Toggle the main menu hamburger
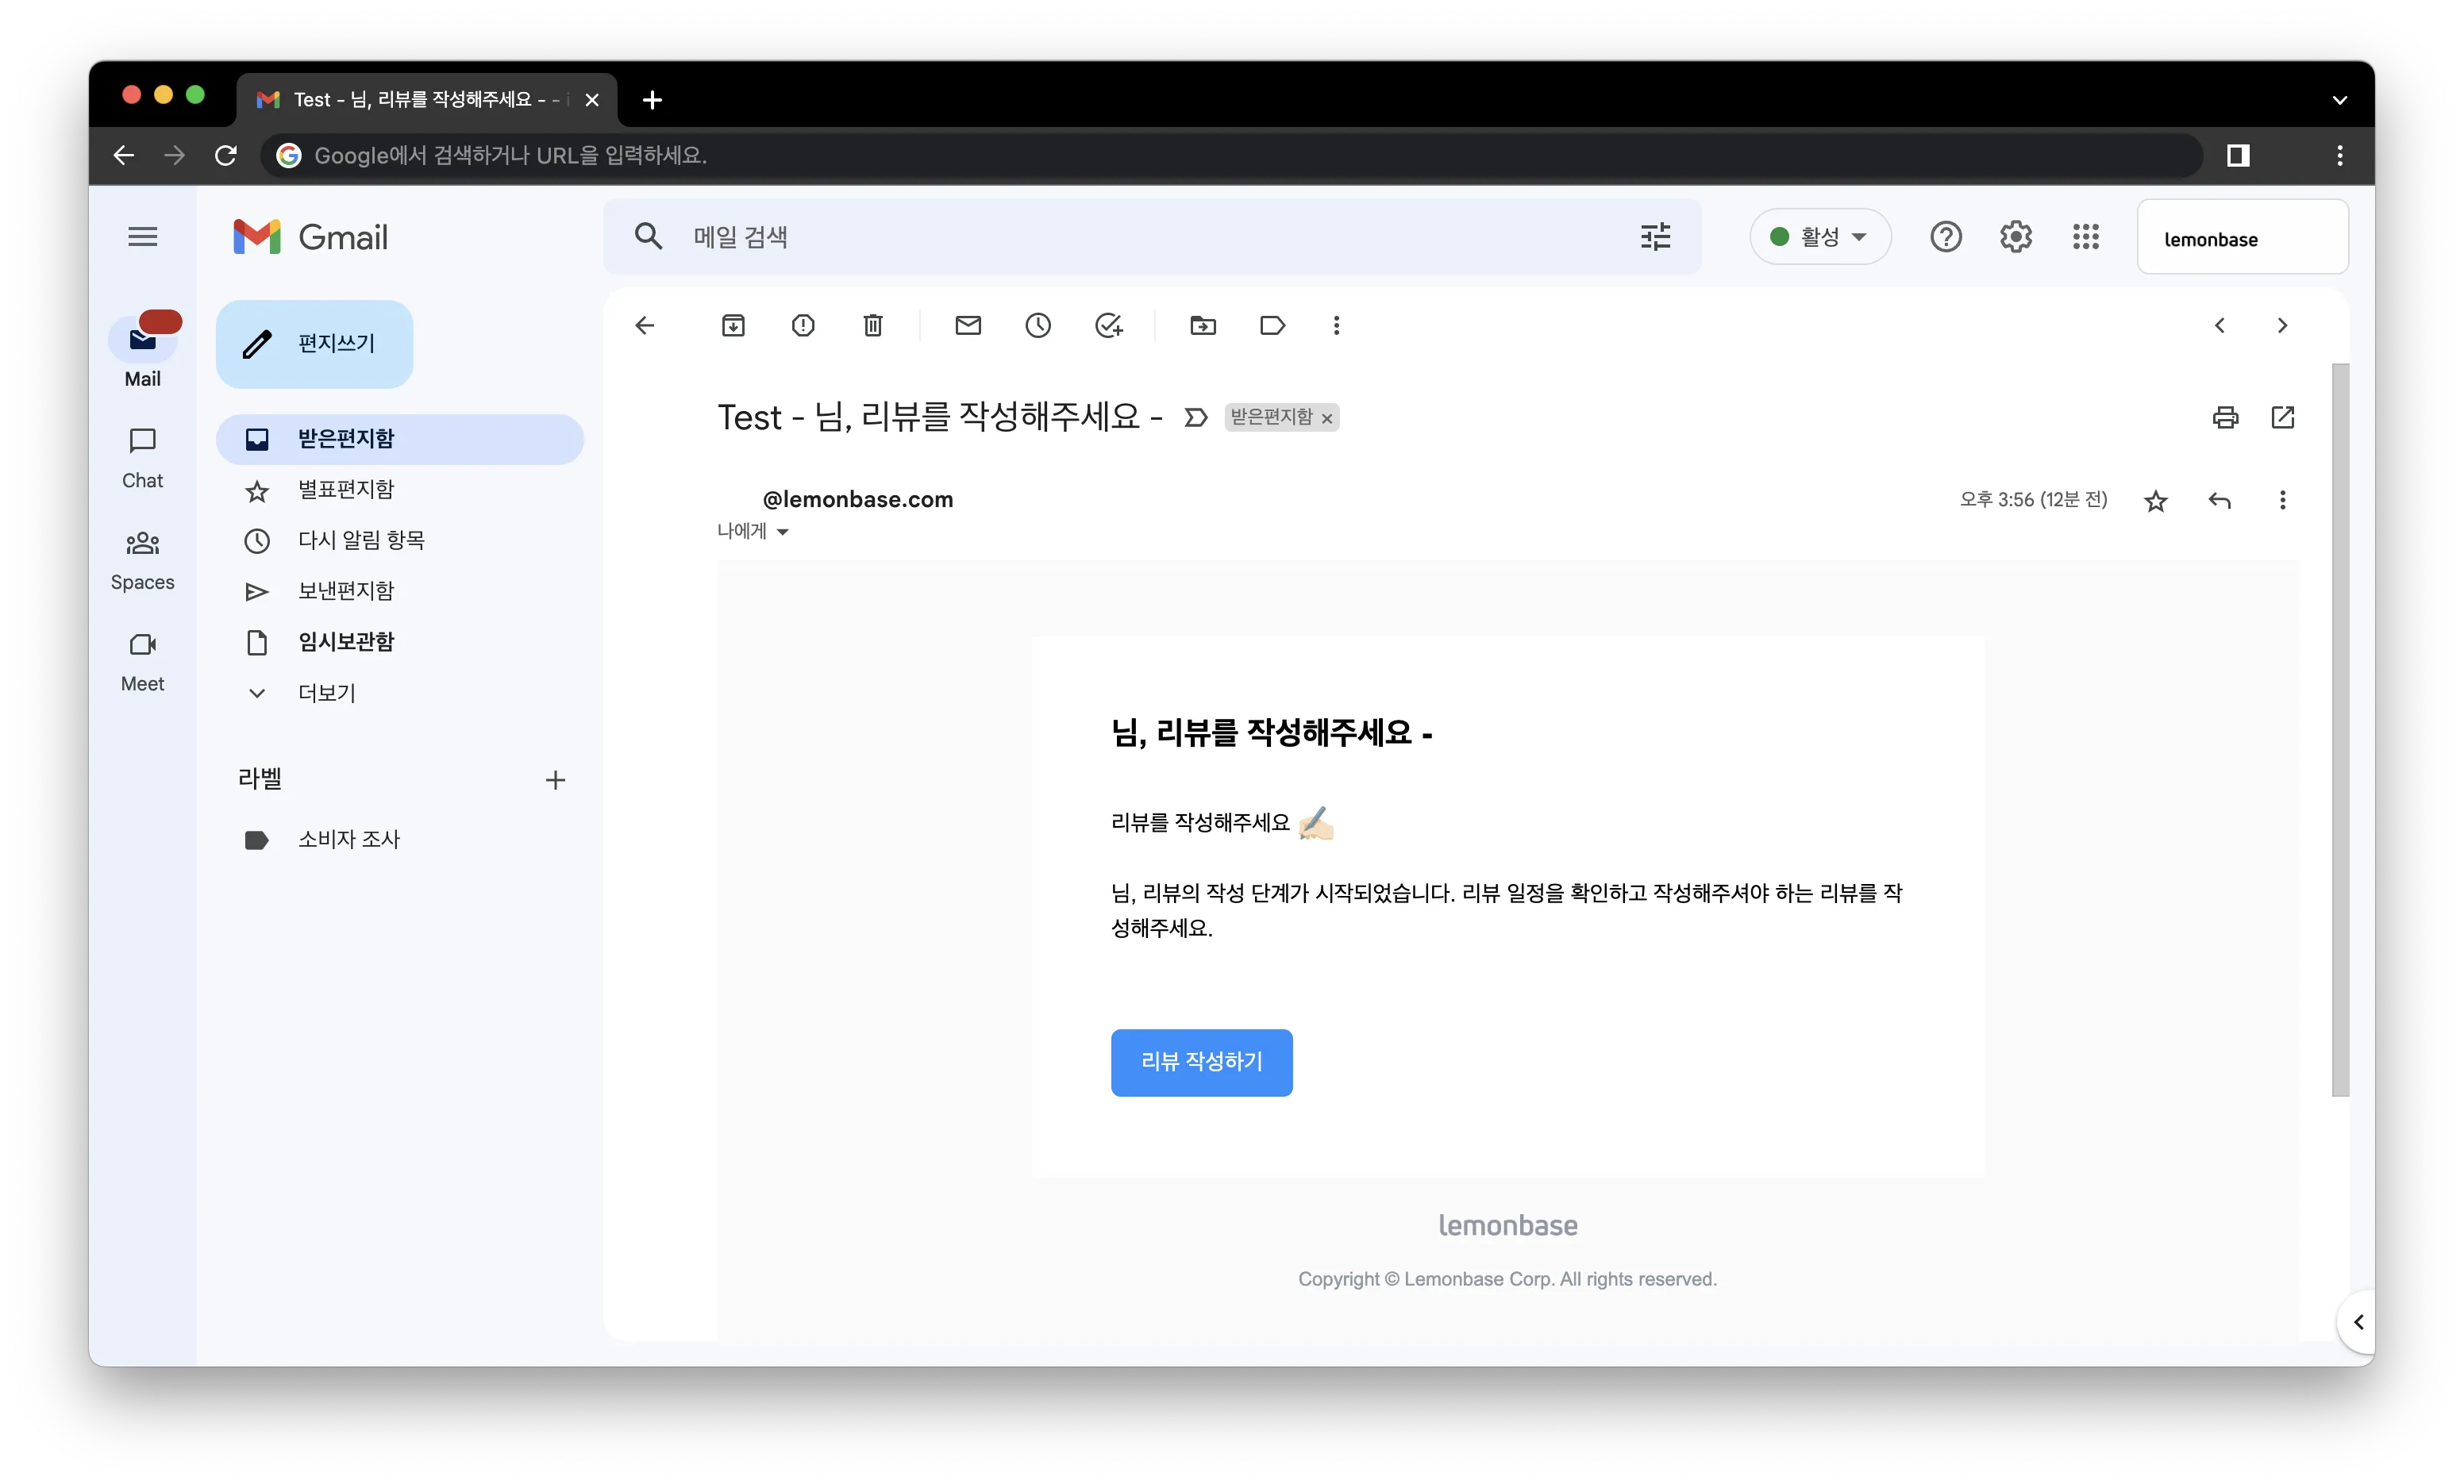The image size is (2464, 1484). [143, 237]
